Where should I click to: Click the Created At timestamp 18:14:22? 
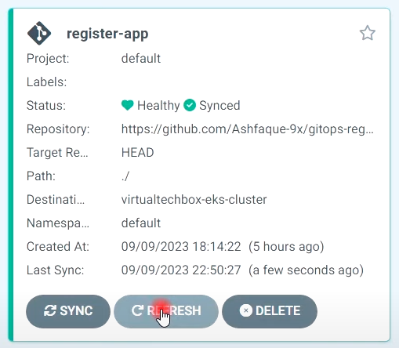click(x=181, y=247)
